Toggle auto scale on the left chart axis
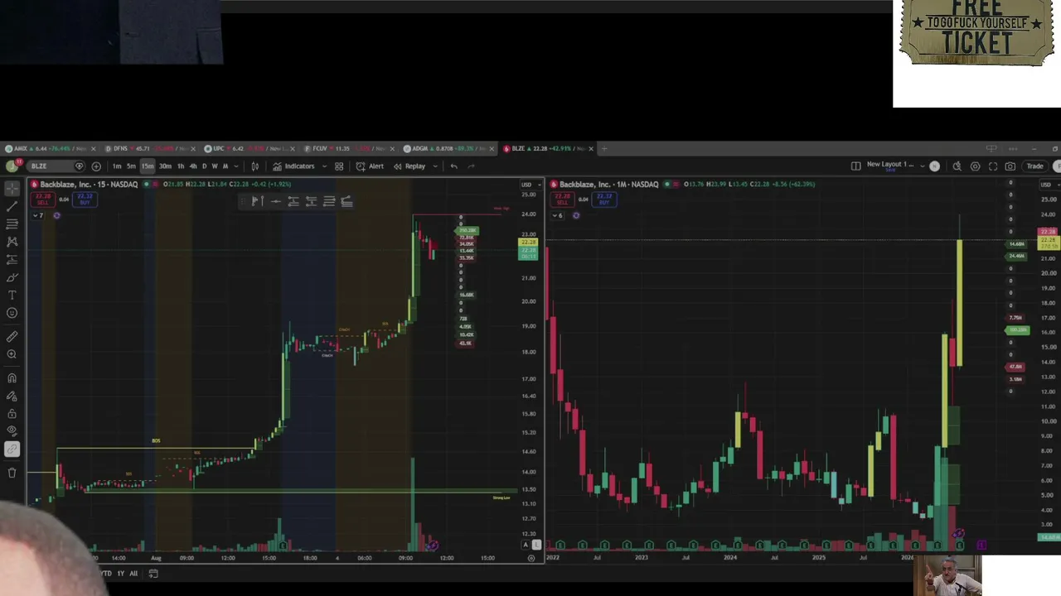The image size is (1061, 596). tap(526, 545)
